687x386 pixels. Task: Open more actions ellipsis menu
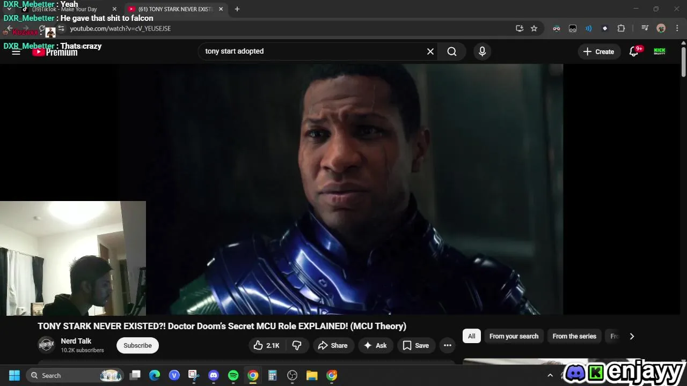pos(448,346)
